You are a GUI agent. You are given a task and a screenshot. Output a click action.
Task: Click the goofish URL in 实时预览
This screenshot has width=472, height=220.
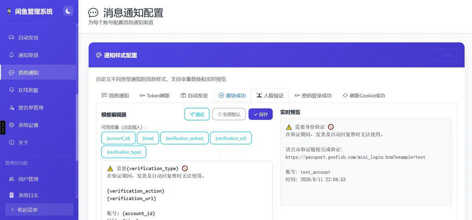(x=355, y=157)
